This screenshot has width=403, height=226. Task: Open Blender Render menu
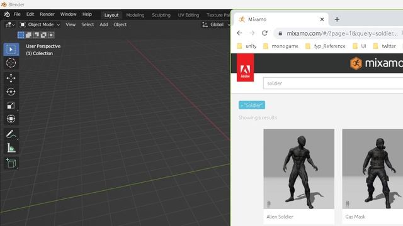[x=47, y=14]
